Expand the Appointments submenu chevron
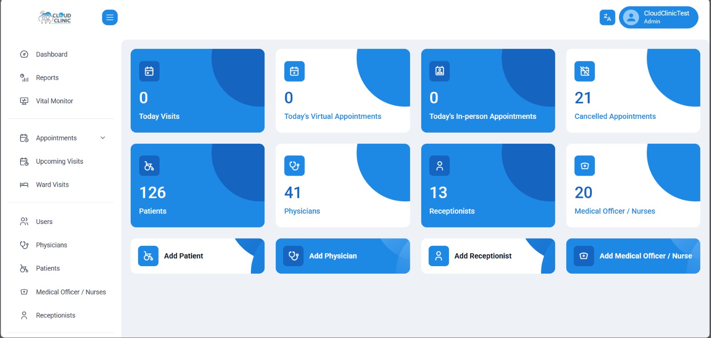 pyautogui.click(x=103, y=138)
